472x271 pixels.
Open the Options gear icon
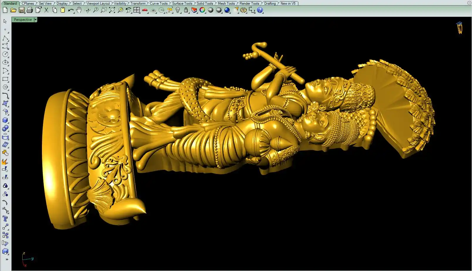click(x=243, y=10)
